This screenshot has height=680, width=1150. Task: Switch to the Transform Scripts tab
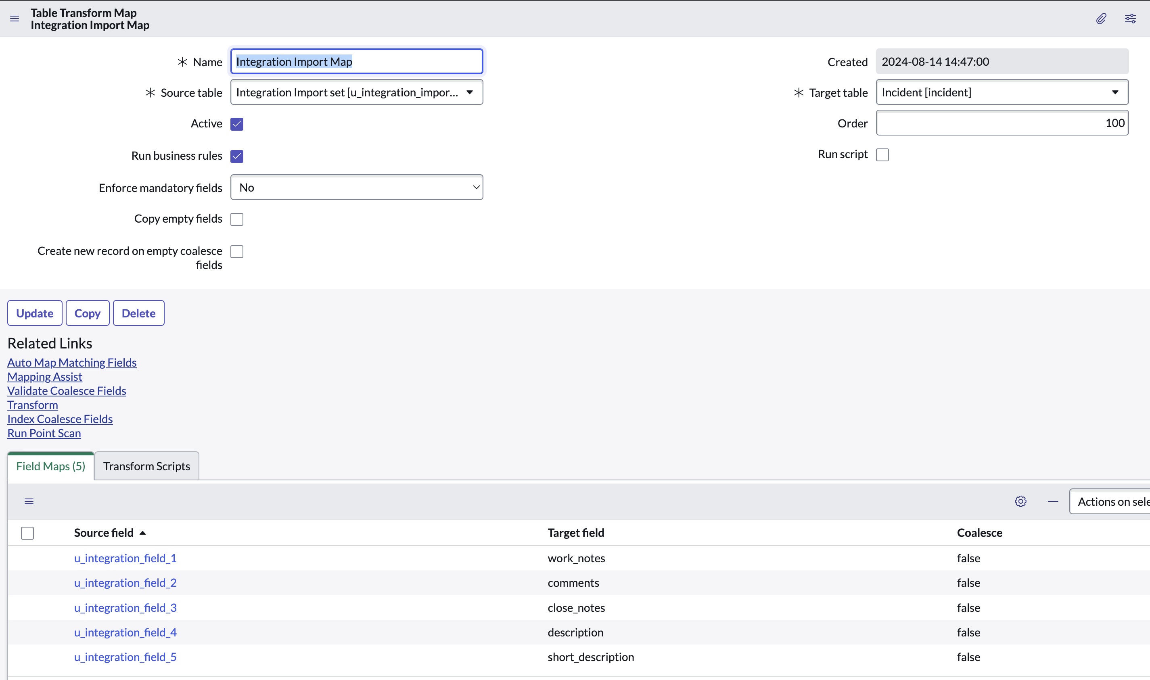coord(146,466)
